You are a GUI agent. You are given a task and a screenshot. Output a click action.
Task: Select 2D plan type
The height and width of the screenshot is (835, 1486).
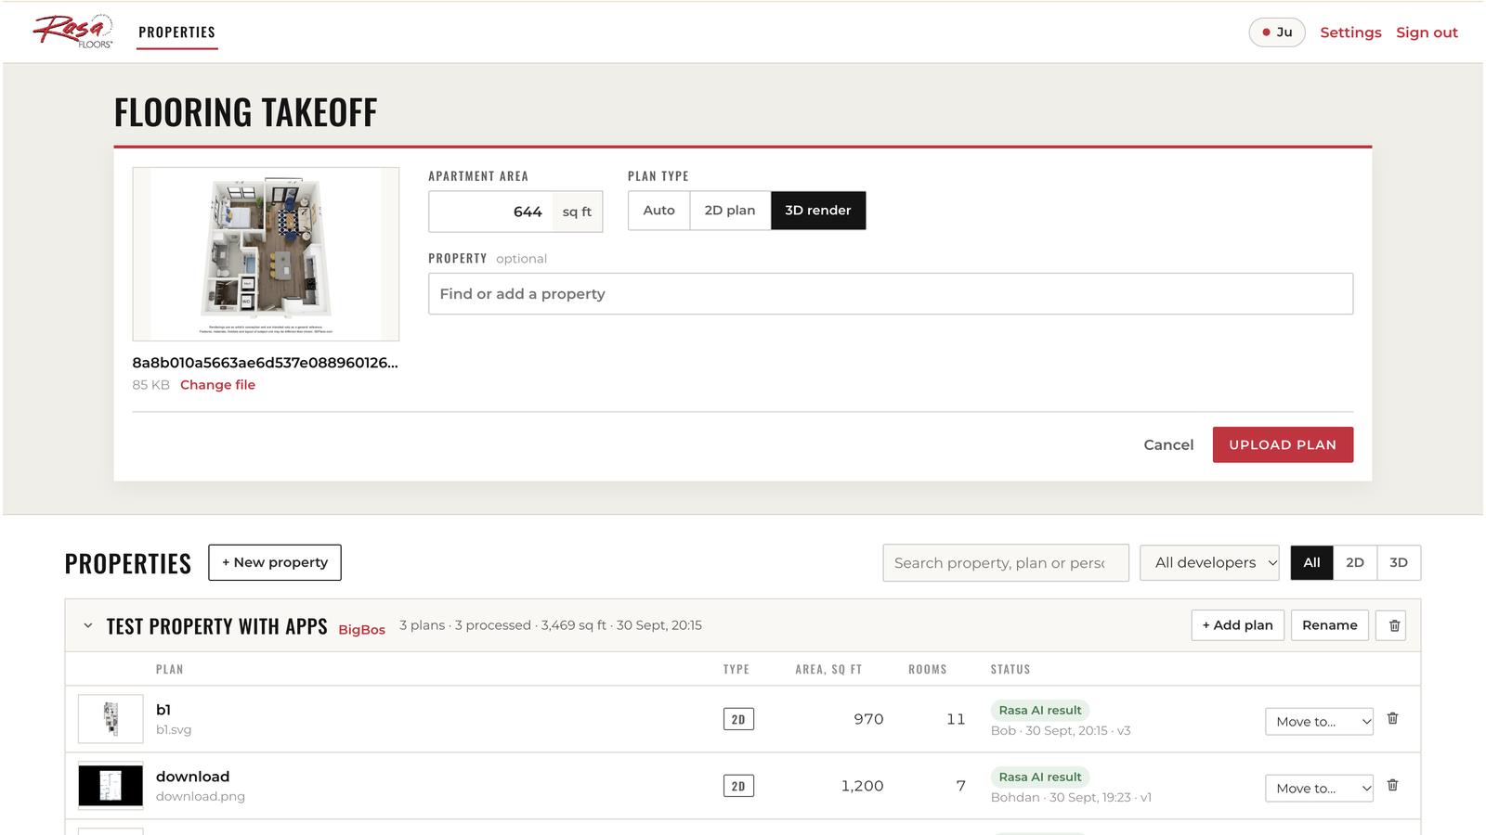(730, 211)
